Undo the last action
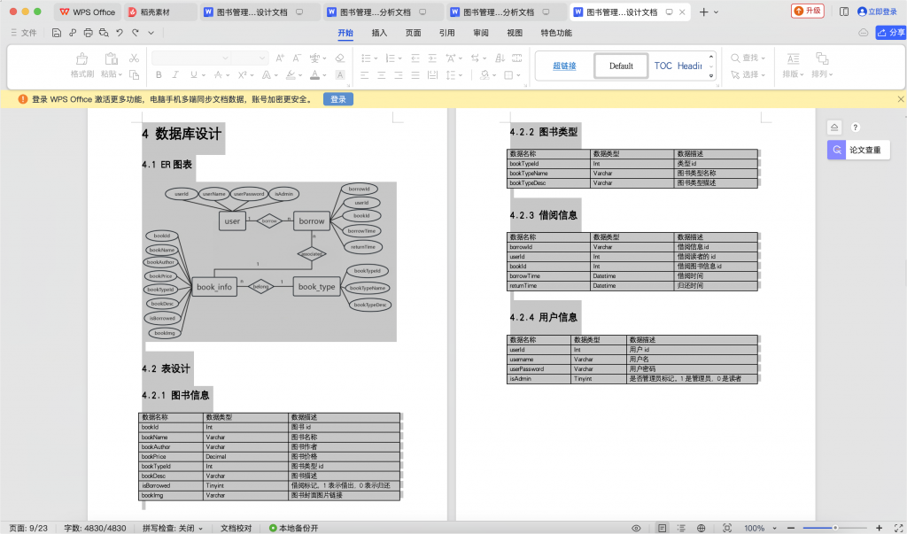 [120, 33]
